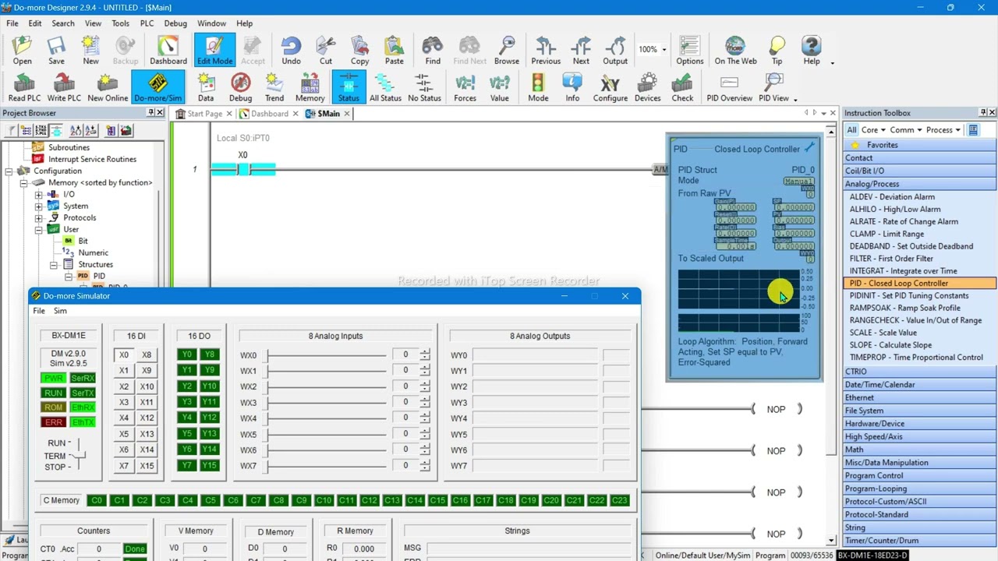The height and width of the screenshot is (561, 998).
Task: Click the On The Web icon
Action: click(x=735, y=51)
